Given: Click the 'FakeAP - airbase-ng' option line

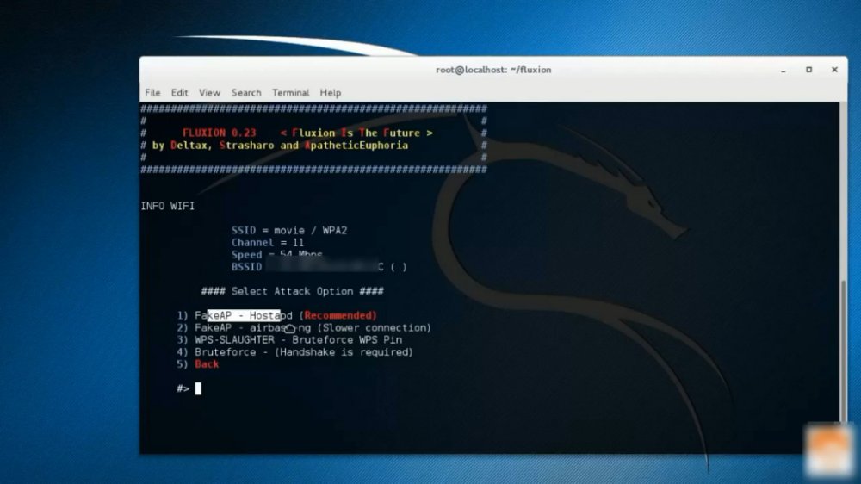Looking at the screenshot, I should 304,328.
